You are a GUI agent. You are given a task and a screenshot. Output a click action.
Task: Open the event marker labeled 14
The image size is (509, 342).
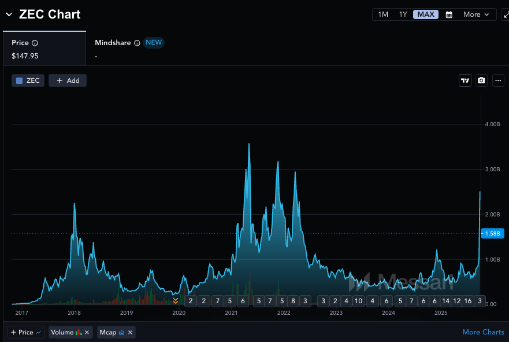point(445,301)
